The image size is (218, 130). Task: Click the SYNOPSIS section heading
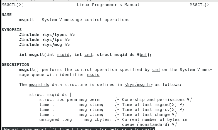pos(12,30)
